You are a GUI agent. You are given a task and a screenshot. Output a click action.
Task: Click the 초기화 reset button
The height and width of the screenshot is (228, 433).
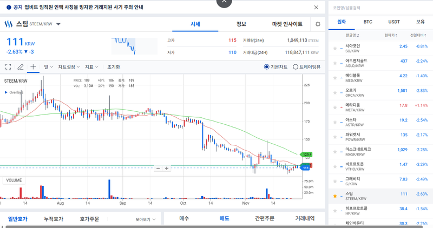pyautogui.click(x=114, y=67)
